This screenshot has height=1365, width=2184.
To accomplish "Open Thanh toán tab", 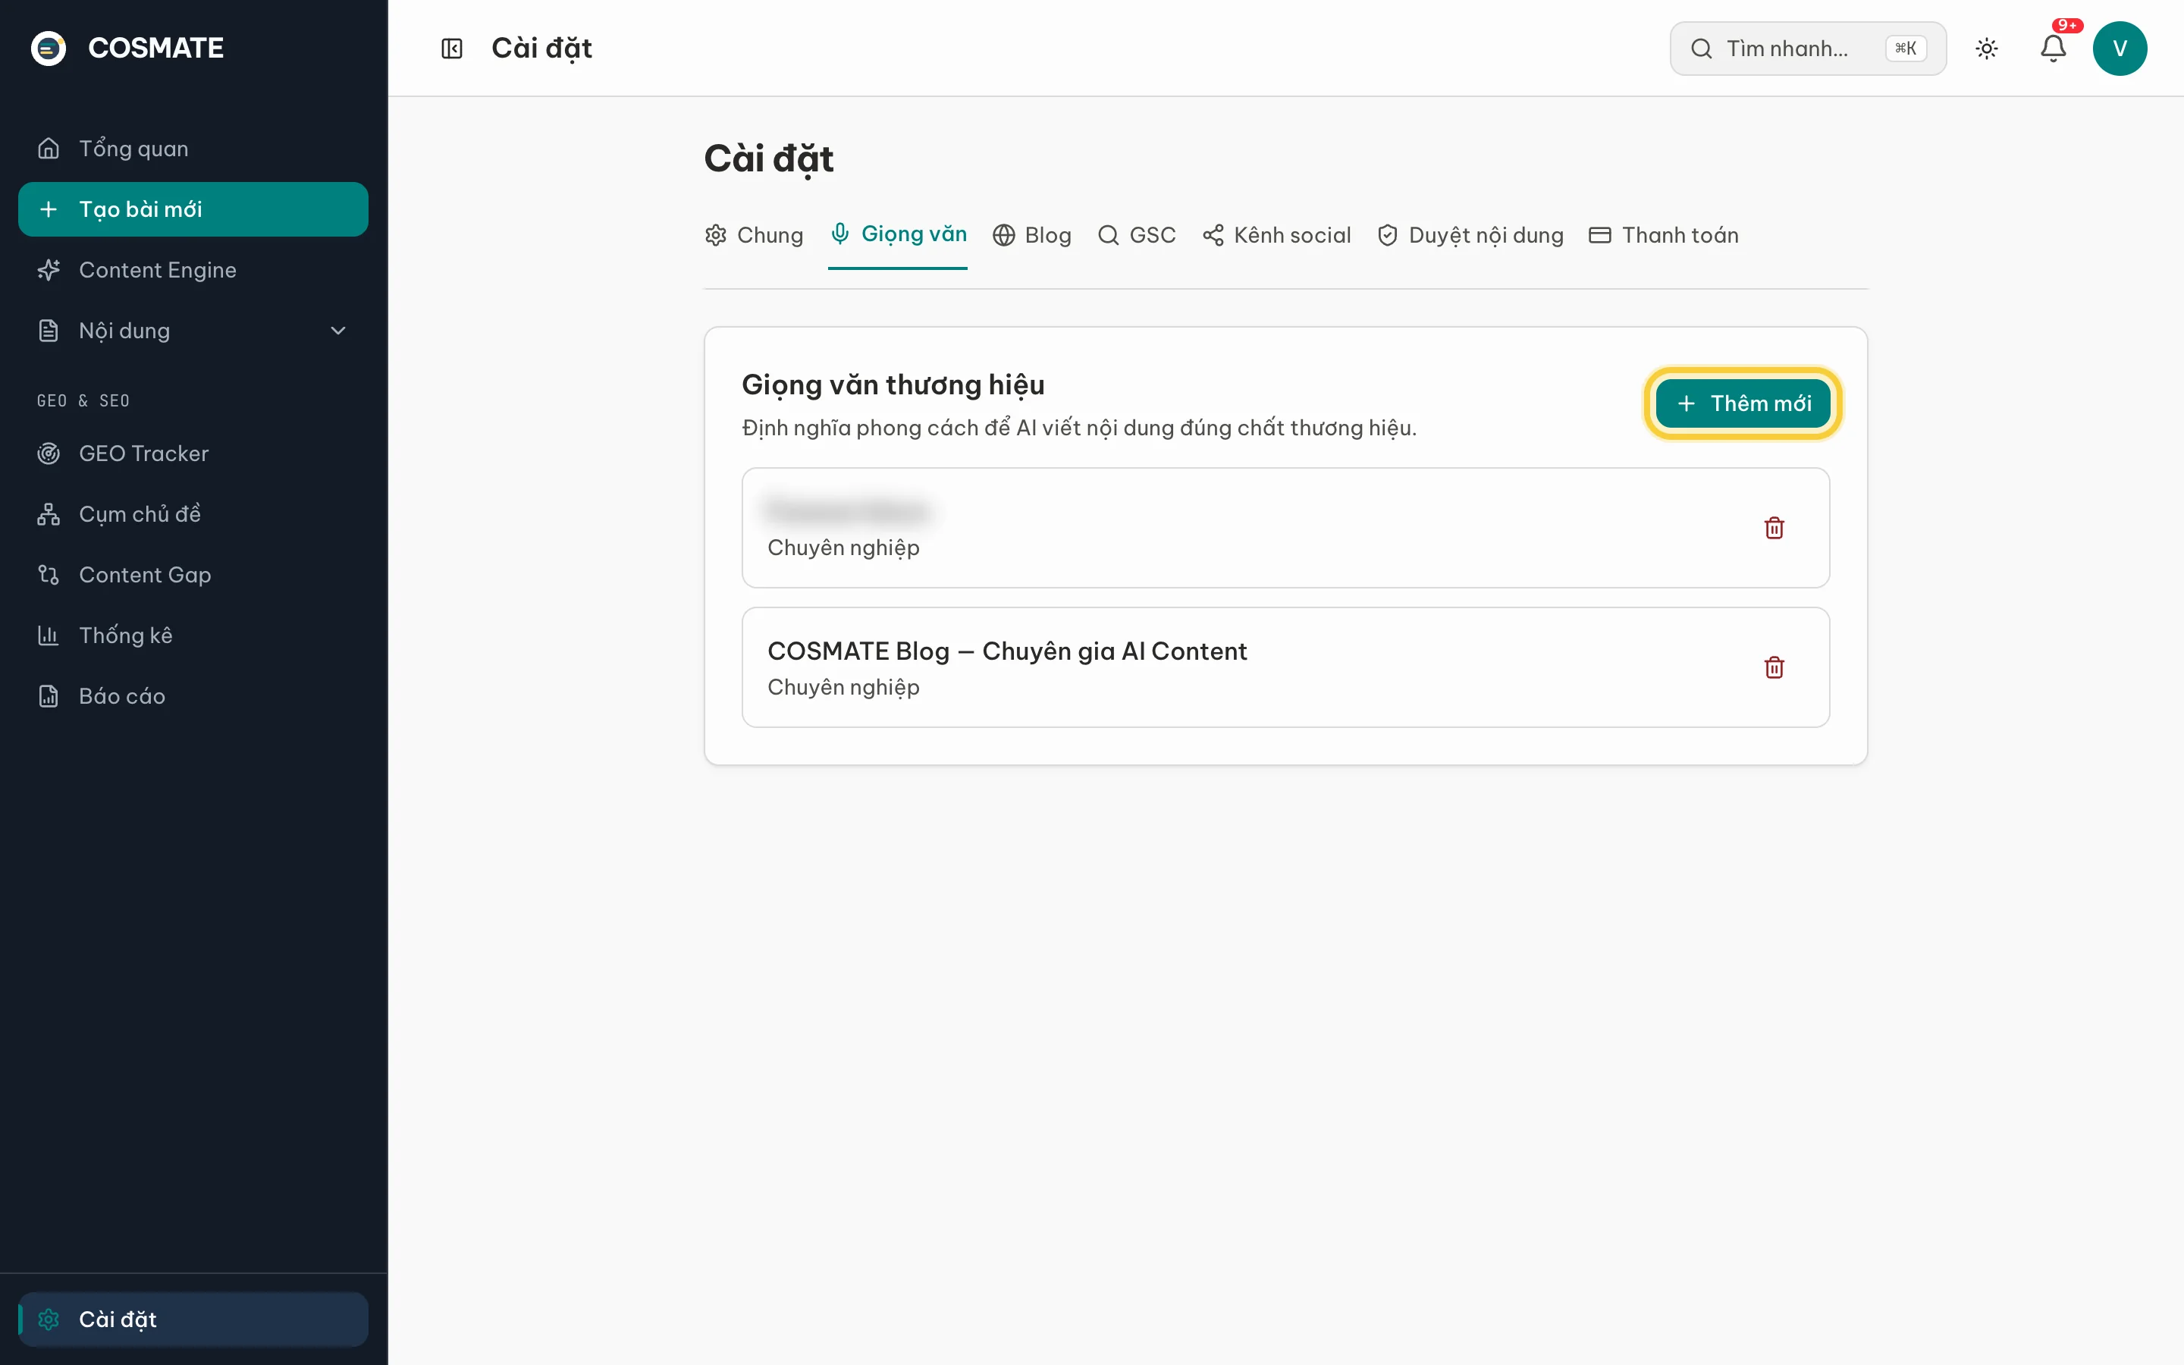I will (x=1663, y=236).
